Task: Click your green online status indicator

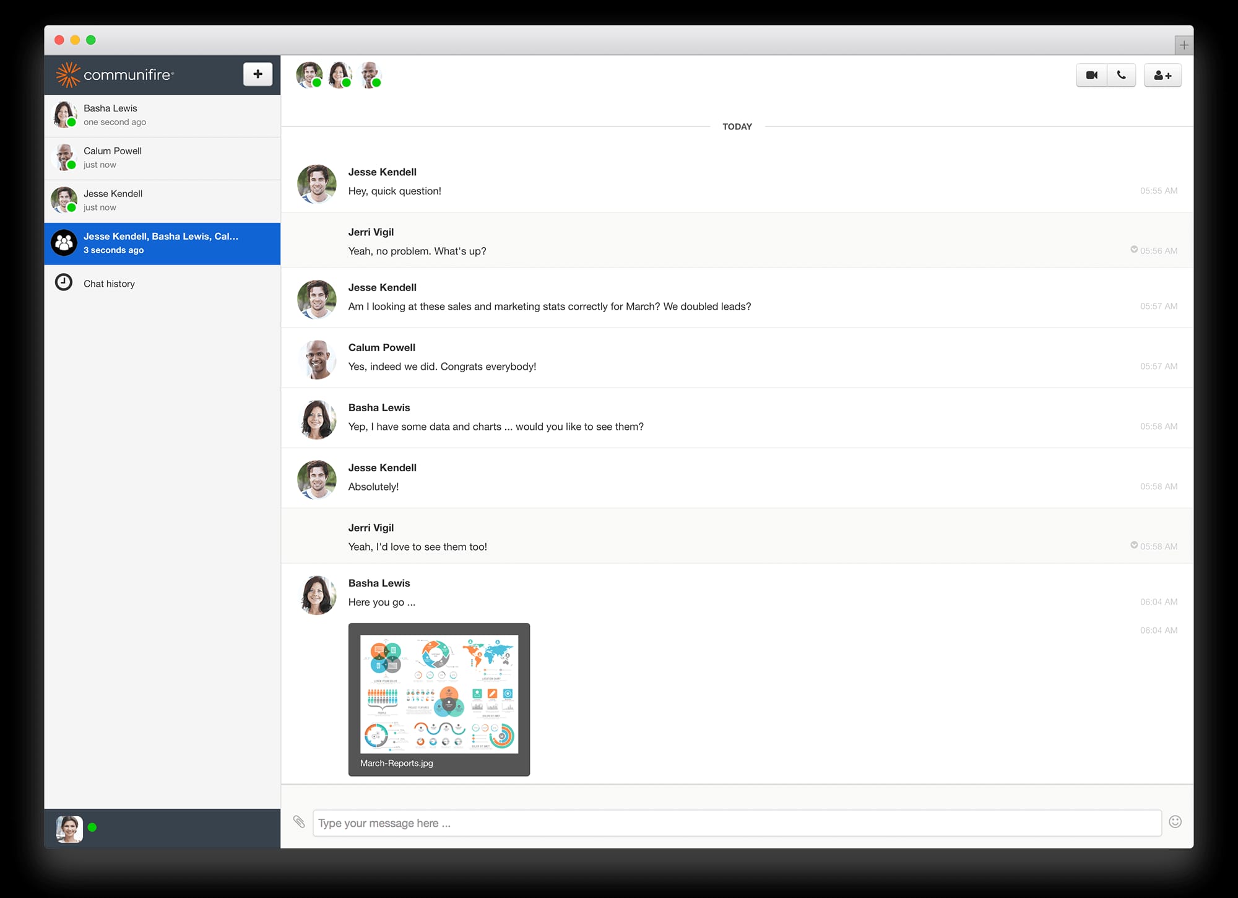Action: [92, 827]
